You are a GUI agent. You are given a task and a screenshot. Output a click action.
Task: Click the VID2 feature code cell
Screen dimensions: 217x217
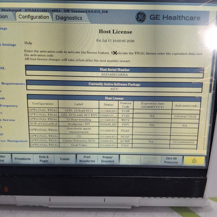[125, 145]
